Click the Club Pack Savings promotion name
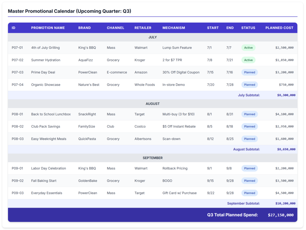Screen dimensions: 306x230 click(46, 126)
